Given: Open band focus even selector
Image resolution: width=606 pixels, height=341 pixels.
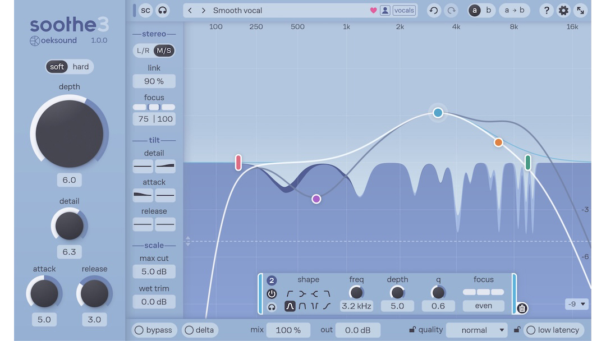Looking at the screenshot, I should click(x=484, y=306).
